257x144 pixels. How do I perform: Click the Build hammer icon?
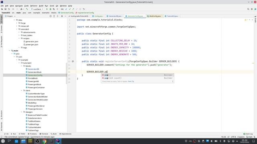(27, 9)
